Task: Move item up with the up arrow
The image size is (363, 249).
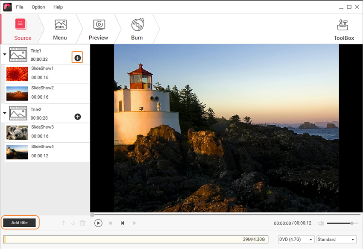Action: pos(64,223)
